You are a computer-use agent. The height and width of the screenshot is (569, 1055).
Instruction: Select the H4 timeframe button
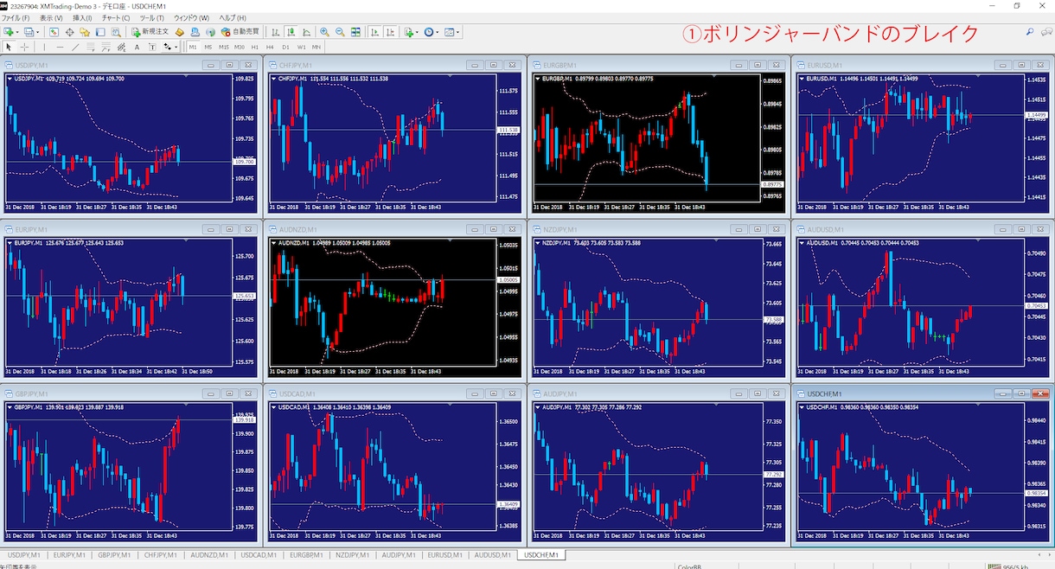[x=270, y=47]
